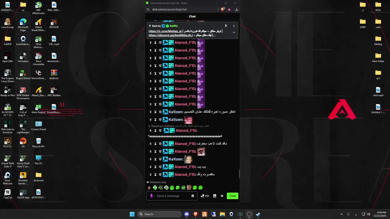The height and width of the screenshot is (219, 390).
Task: Open CapCut desktop shortcut
Action: [x=8, y=194]
